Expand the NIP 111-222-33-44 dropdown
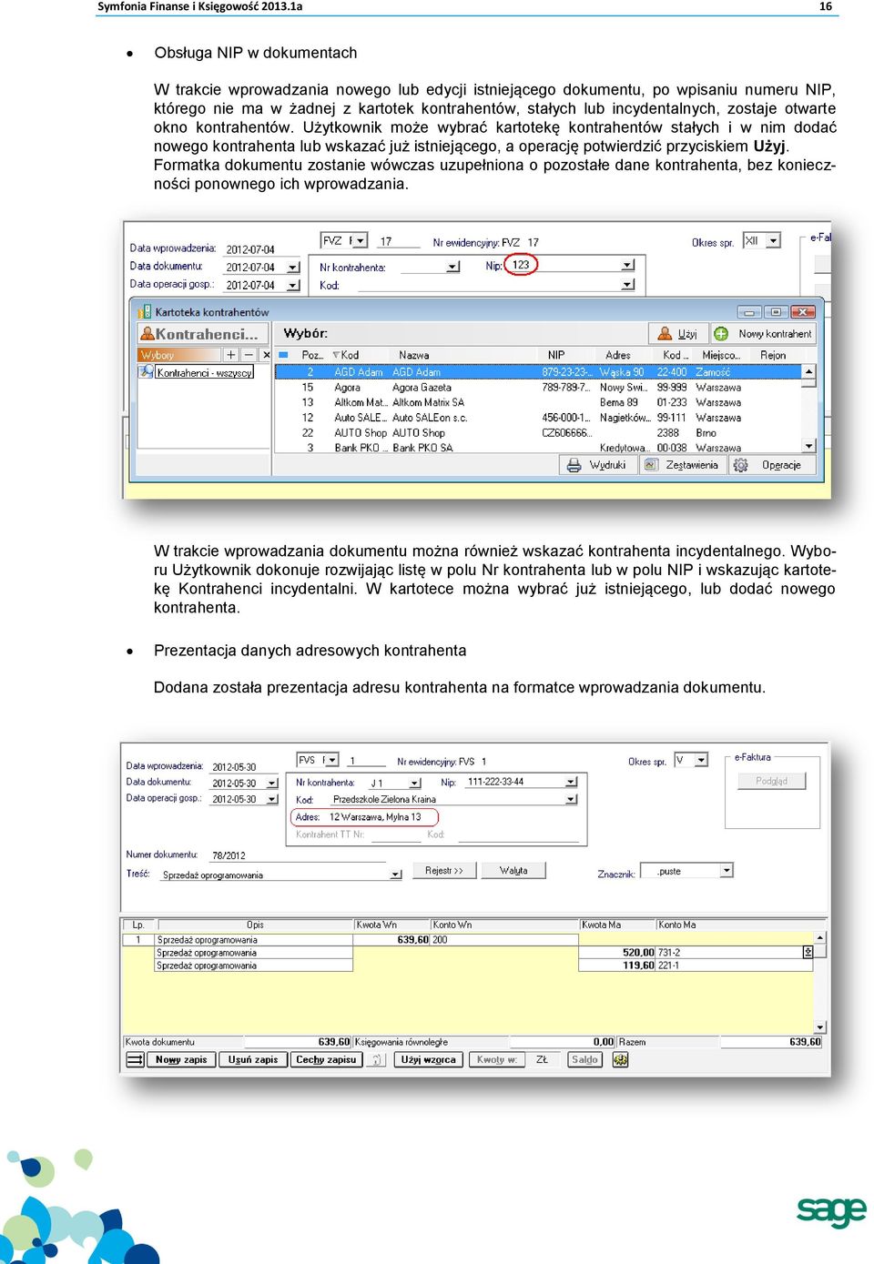The image size is (874, 1264). 571,782
